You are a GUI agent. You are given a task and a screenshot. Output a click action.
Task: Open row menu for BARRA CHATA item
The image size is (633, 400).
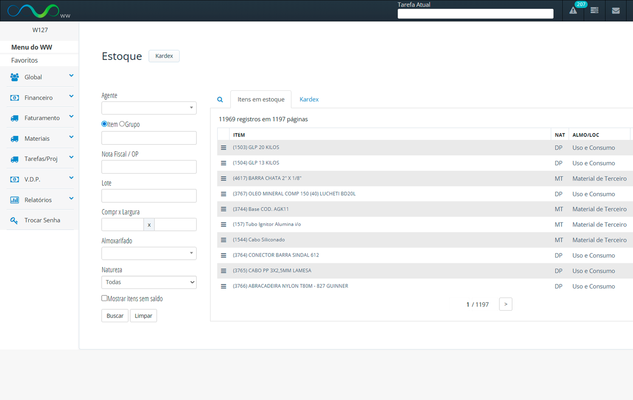pos(224,179)
